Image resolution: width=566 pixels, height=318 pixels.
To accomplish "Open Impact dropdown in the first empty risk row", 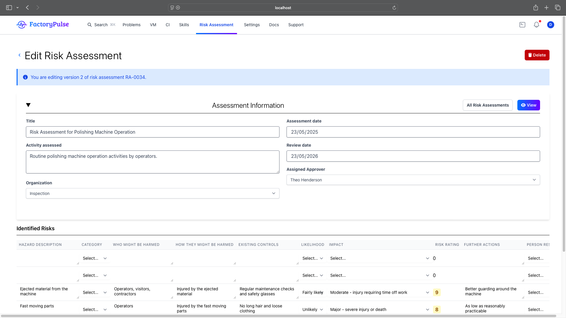I will click(379, 258).
